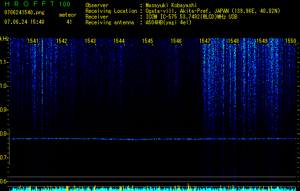Click frequency axis label 0.6
Viewport: 300px width, 191px height.
(x=4, y=181)
